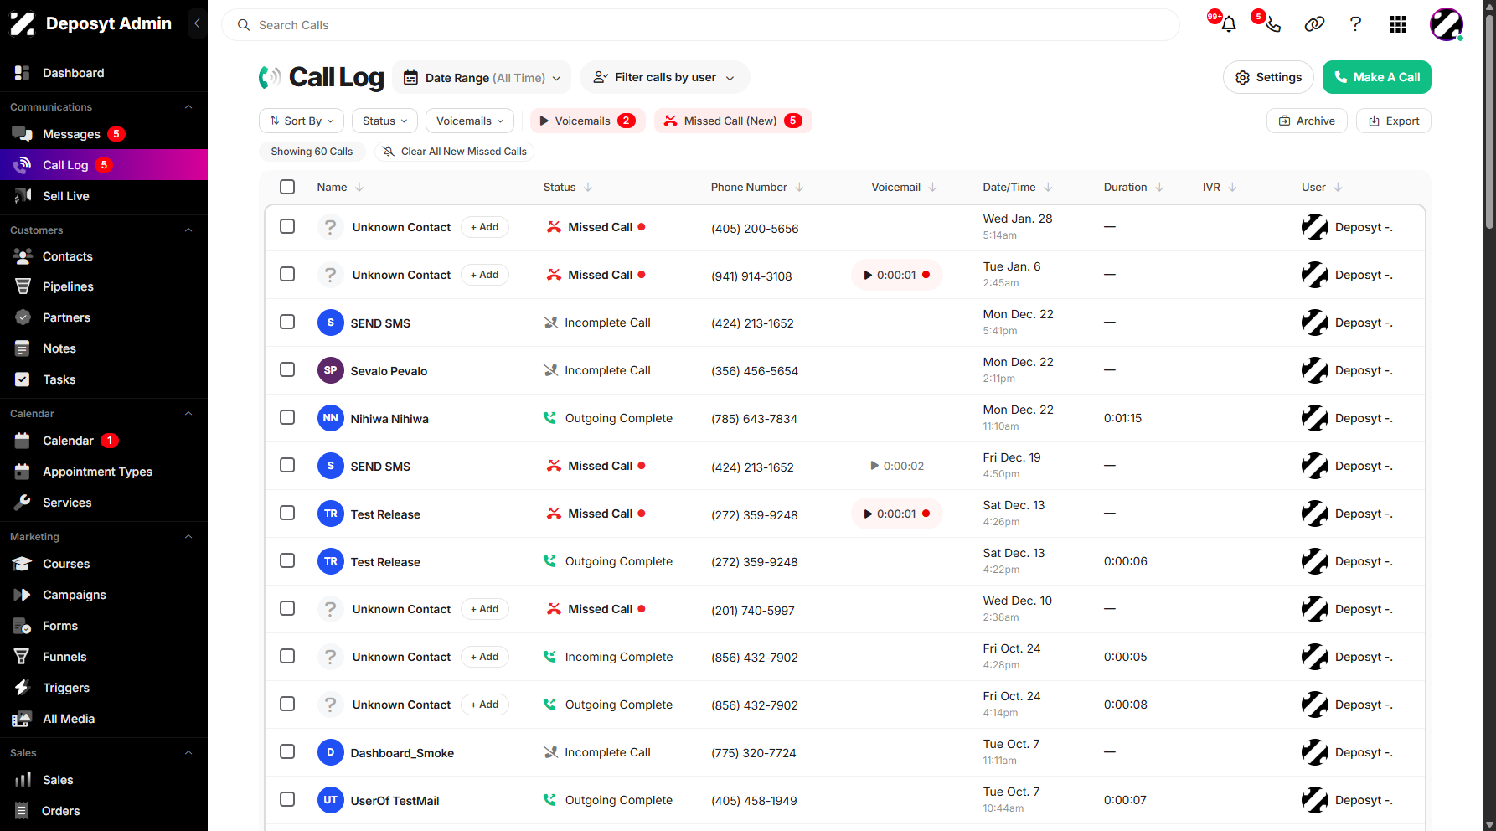Open Contacts in the sidebar
The image size is (1496, 831).
click(x=68, y=256)
